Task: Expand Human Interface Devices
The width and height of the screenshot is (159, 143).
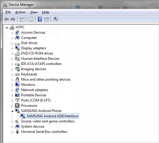Action: tap(12, 59)
